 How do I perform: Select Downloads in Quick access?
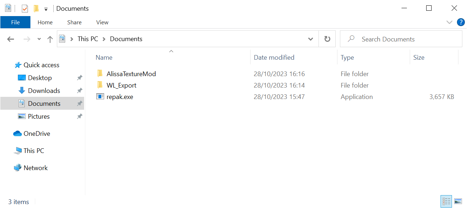tap(44, 91)
